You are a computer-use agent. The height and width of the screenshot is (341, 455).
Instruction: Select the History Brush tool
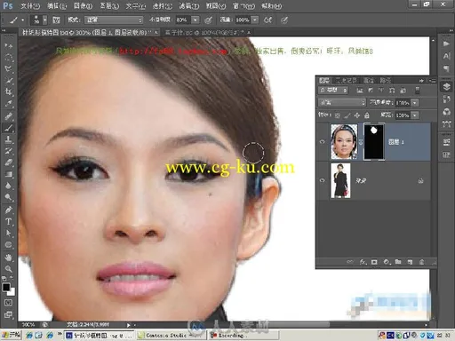coord(8,151)
